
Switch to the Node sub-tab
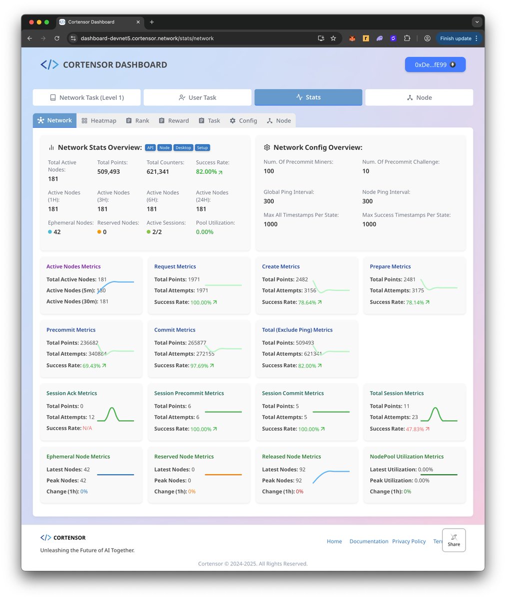click(x=279, y=121)
